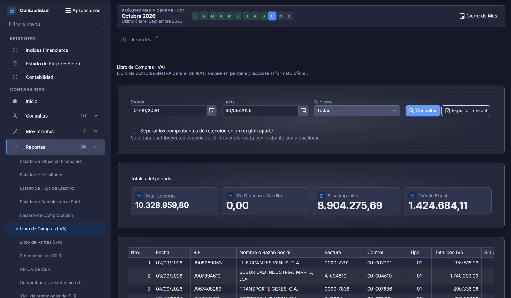The image size is (511, 298).
Task: Open calendar picker for Desde date
Action: (x=211, y=111)
